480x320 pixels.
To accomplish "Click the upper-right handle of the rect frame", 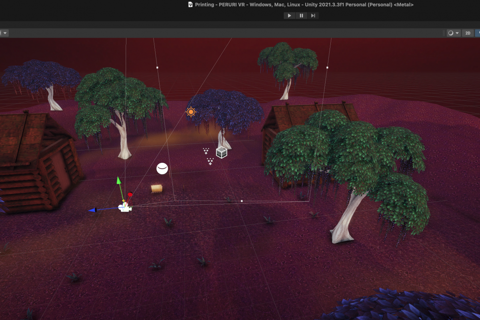I will pyautogui.click(x=327, y=68).
